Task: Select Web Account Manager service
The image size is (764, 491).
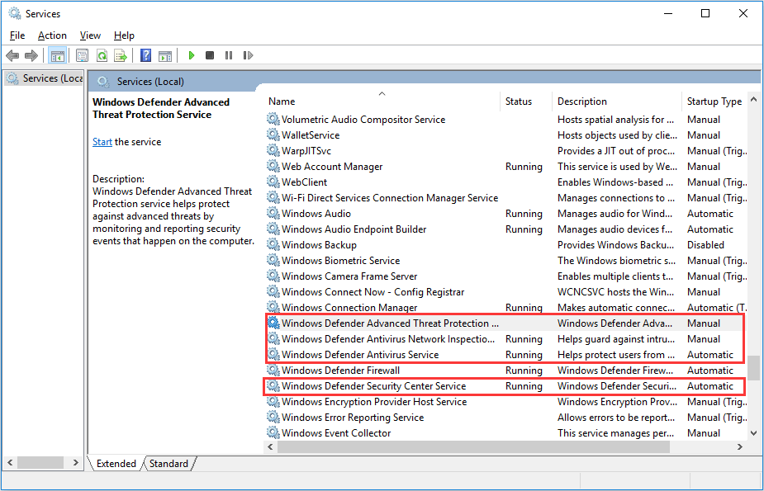Action: coord(505,167)
